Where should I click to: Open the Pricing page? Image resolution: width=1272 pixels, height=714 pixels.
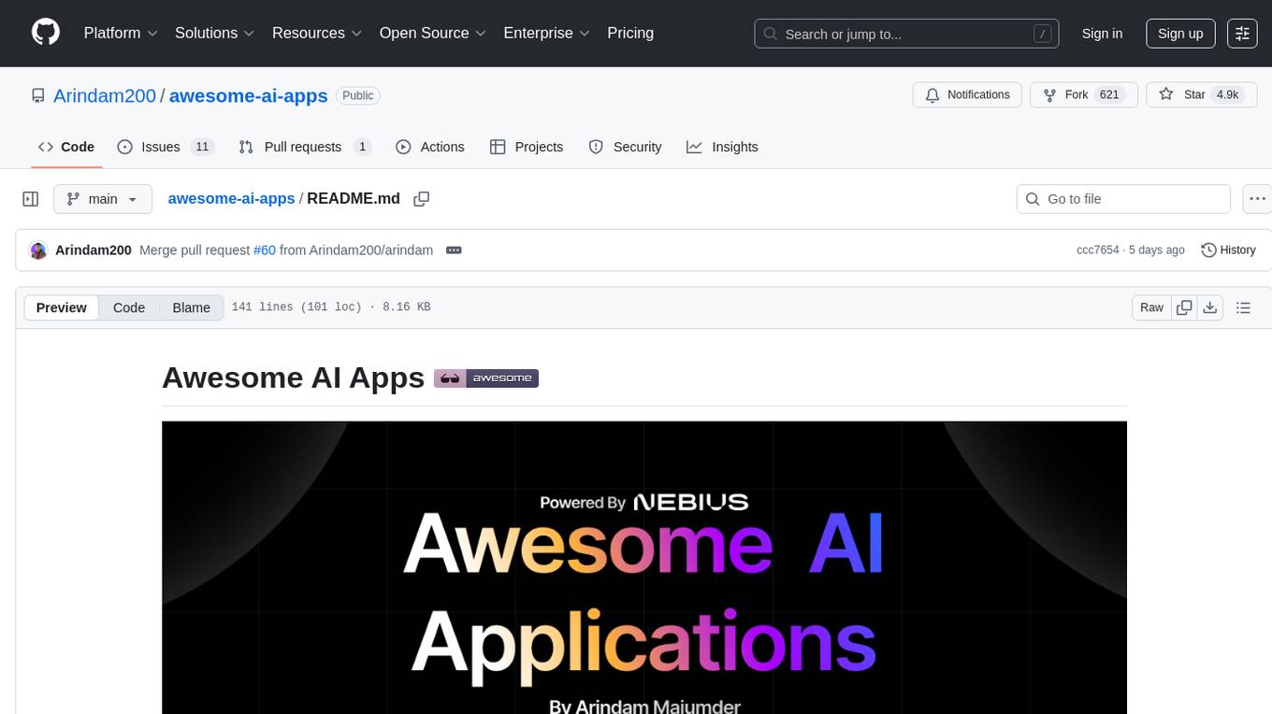[630, 33]
